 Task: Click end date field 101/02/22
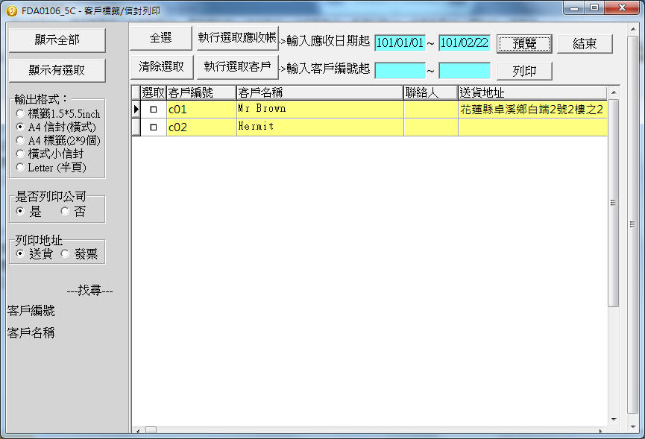coord(465,42)
